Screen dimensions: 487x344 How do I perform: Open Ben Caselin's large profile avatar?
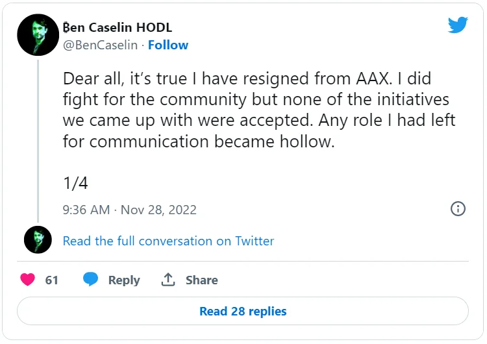[38, 36]
